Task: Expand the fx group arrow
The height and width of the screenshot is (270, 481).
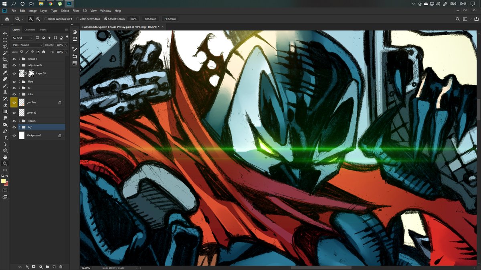Action: (x=19, y=88)
